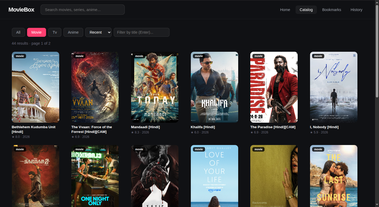The height and width of the screenshot is (207, 379).
Task: Go to the Home page
Action: click(x=285, y=10)
